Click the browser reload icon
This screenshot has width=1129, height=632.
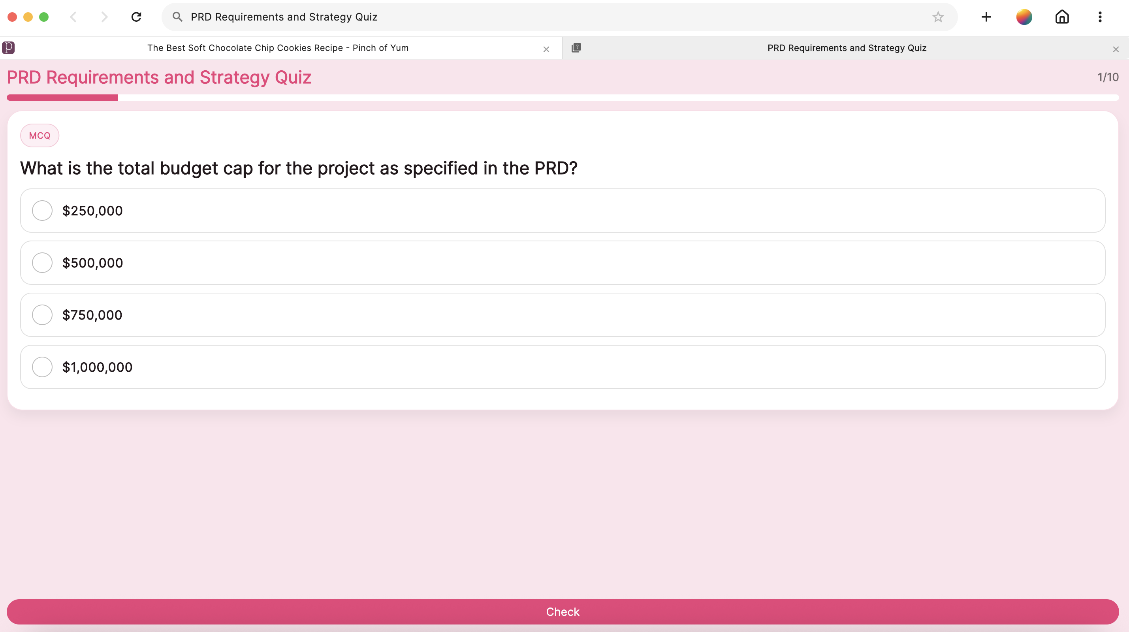pyautogui.click(x=136, y=17)
